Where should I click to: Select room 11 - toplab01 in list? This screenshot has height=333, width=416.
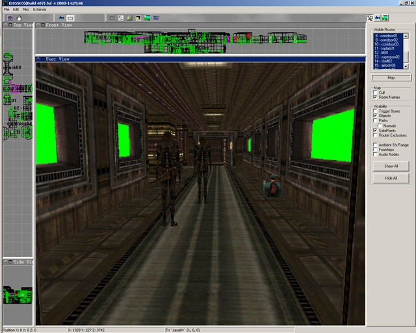tap(388, 48)
